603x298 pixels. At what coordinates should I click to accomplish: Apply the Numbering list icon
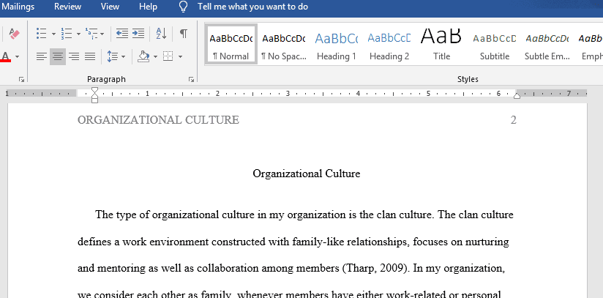67,34
